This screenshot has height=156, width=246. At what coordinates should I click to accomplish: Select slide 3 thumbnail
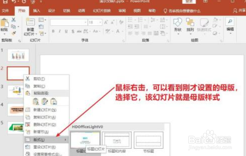pos(15,91)
